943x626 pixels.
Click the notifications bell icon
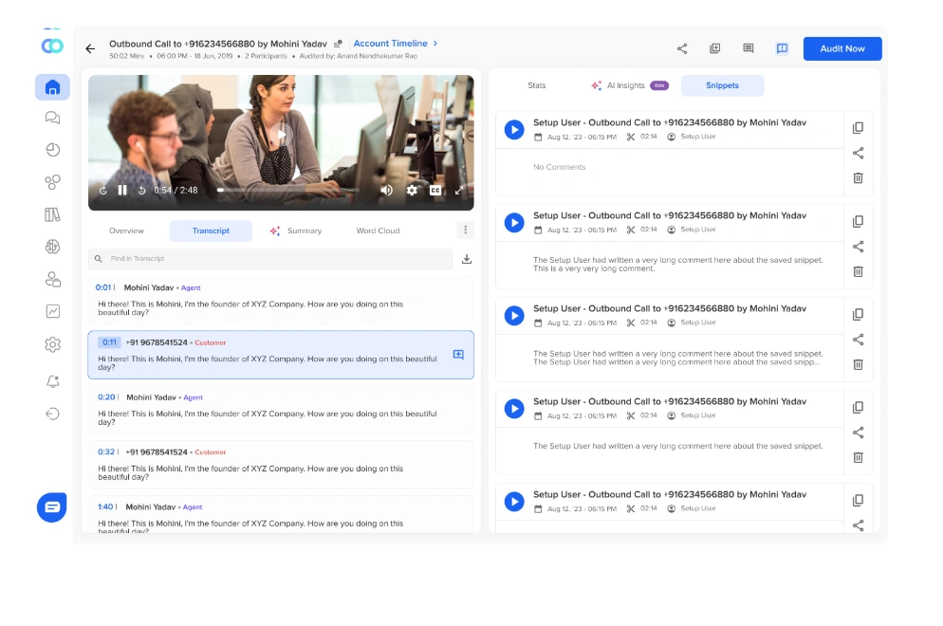click(52, 380)
